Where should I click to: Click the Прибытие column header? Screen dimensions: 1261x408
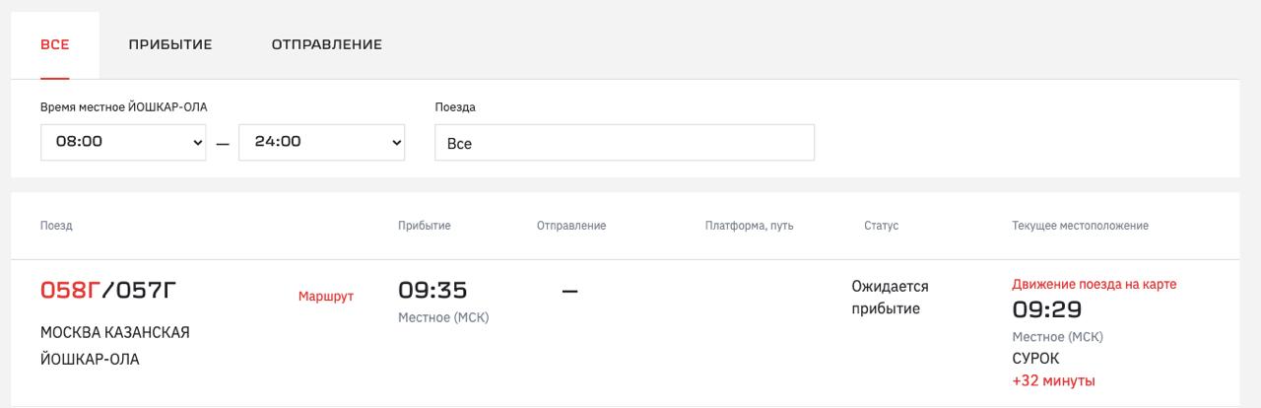424,226
